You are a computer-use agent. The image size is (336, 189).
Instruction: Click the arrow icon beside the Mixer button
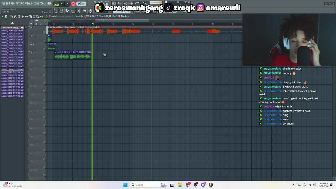pyautogui.click(x=85, y=11)
